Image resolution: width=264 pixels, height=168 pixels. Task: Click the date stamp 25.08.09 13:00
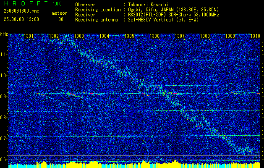click(x=21, y=19)
